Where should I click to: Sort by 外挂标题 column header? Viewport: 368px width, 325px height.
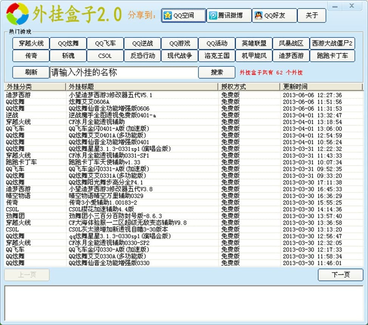coord(142,87)
